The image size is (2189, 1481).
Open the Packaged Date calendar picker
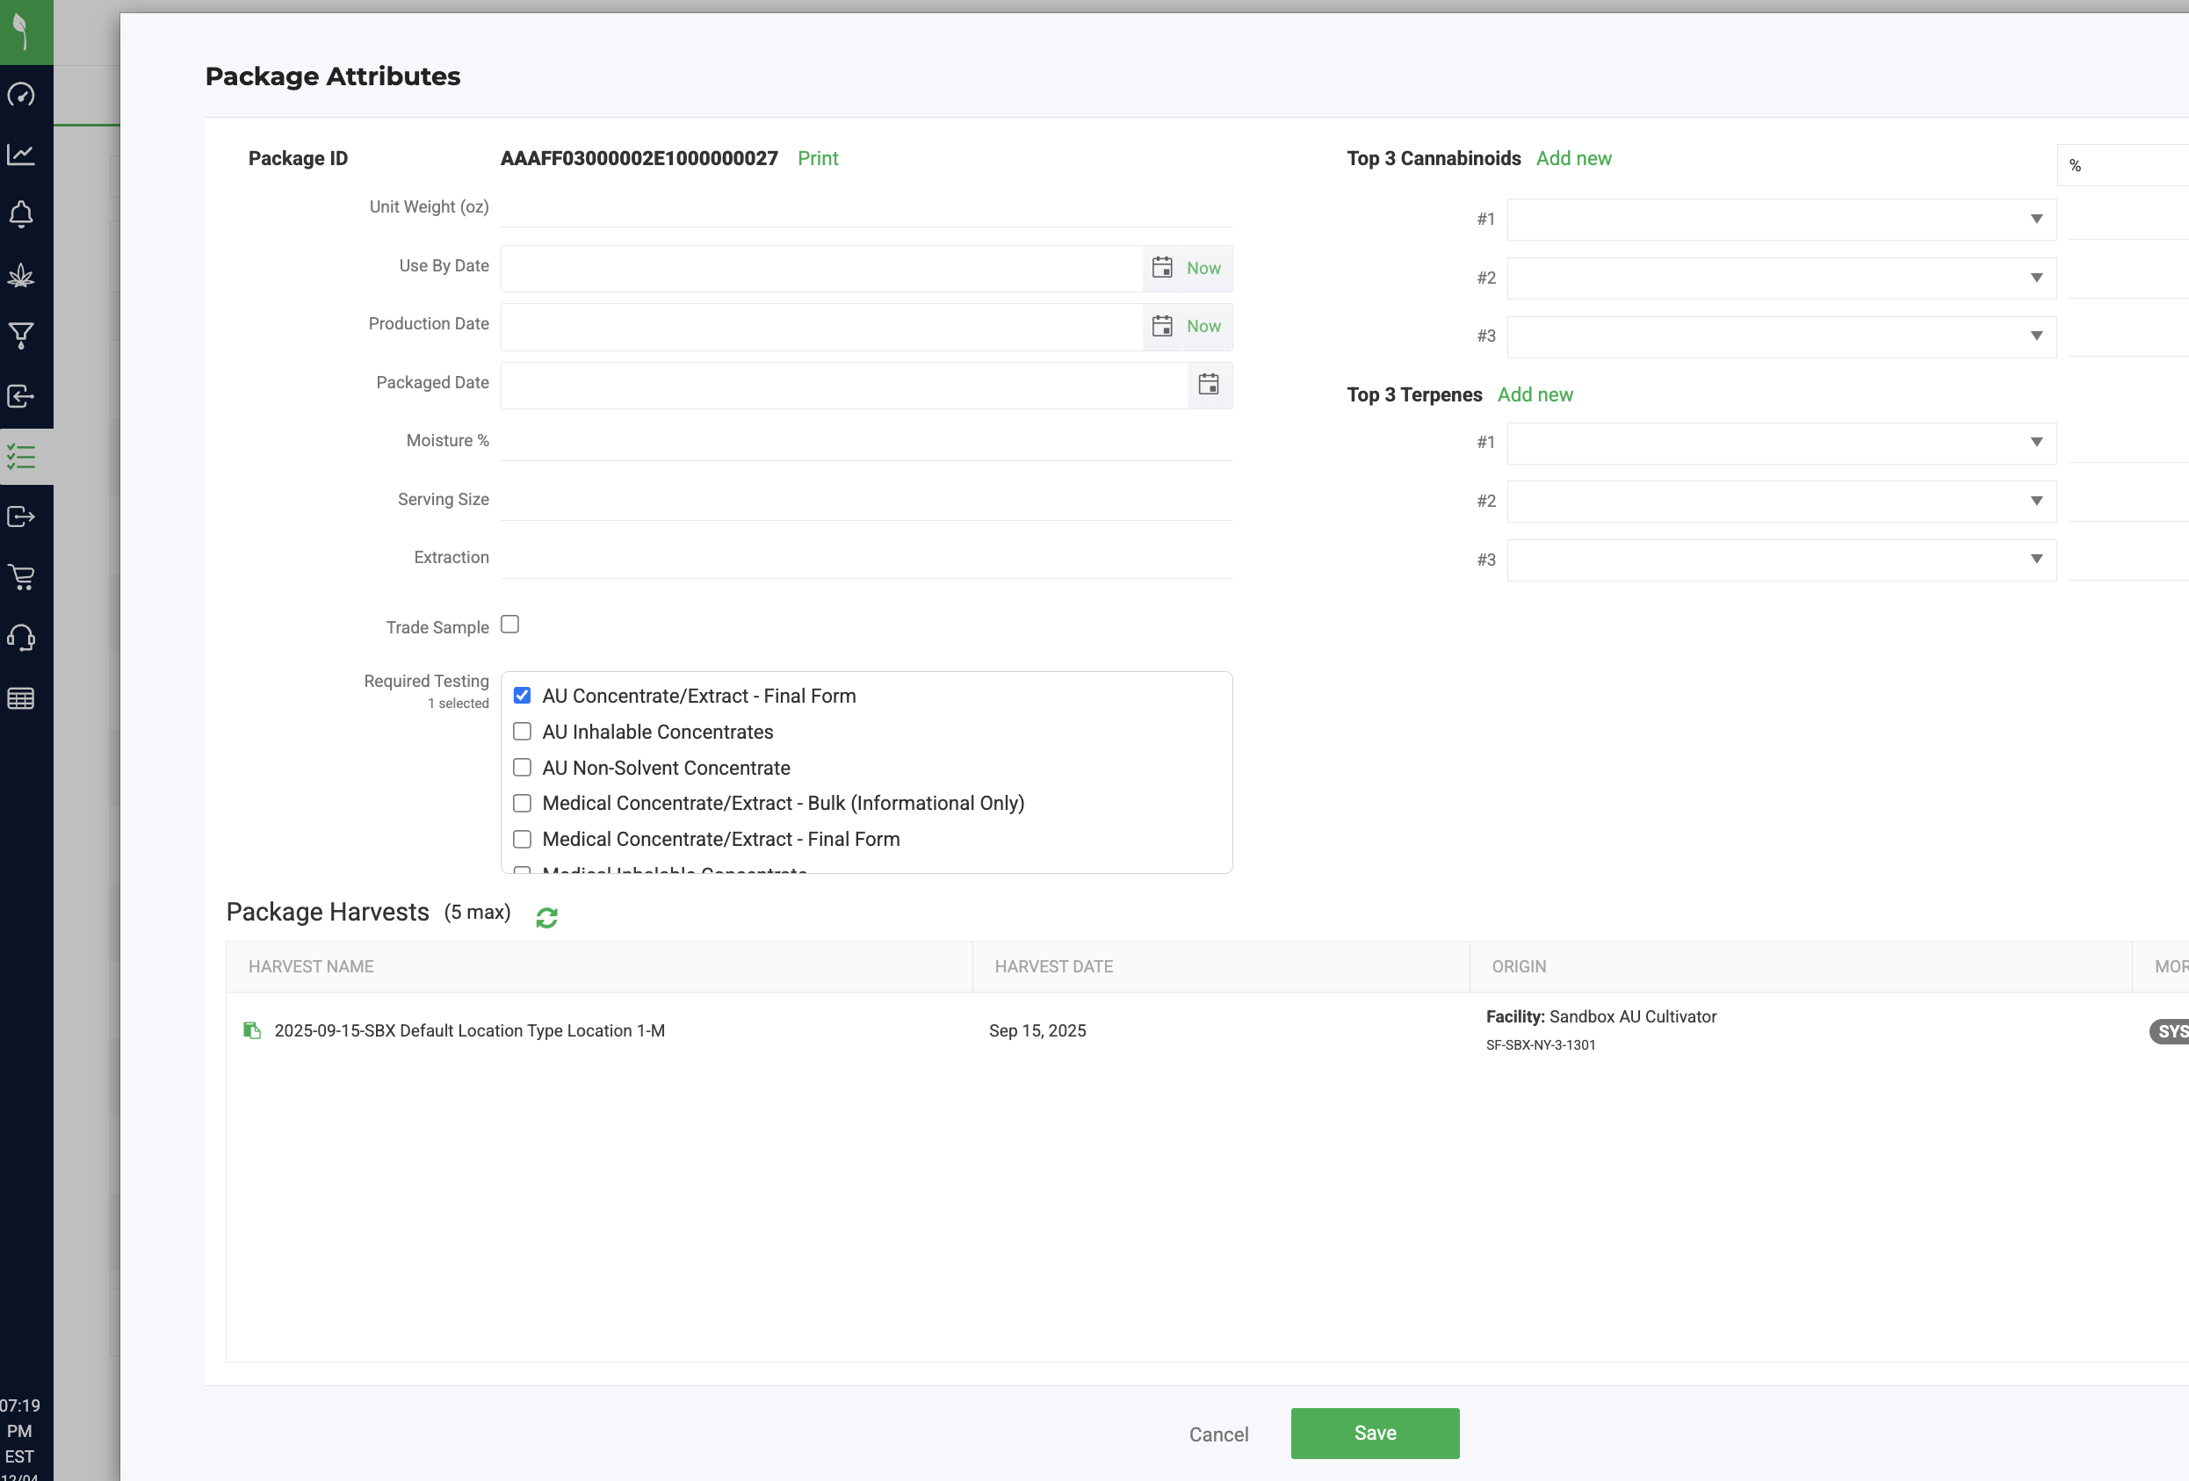[1209, 385]
